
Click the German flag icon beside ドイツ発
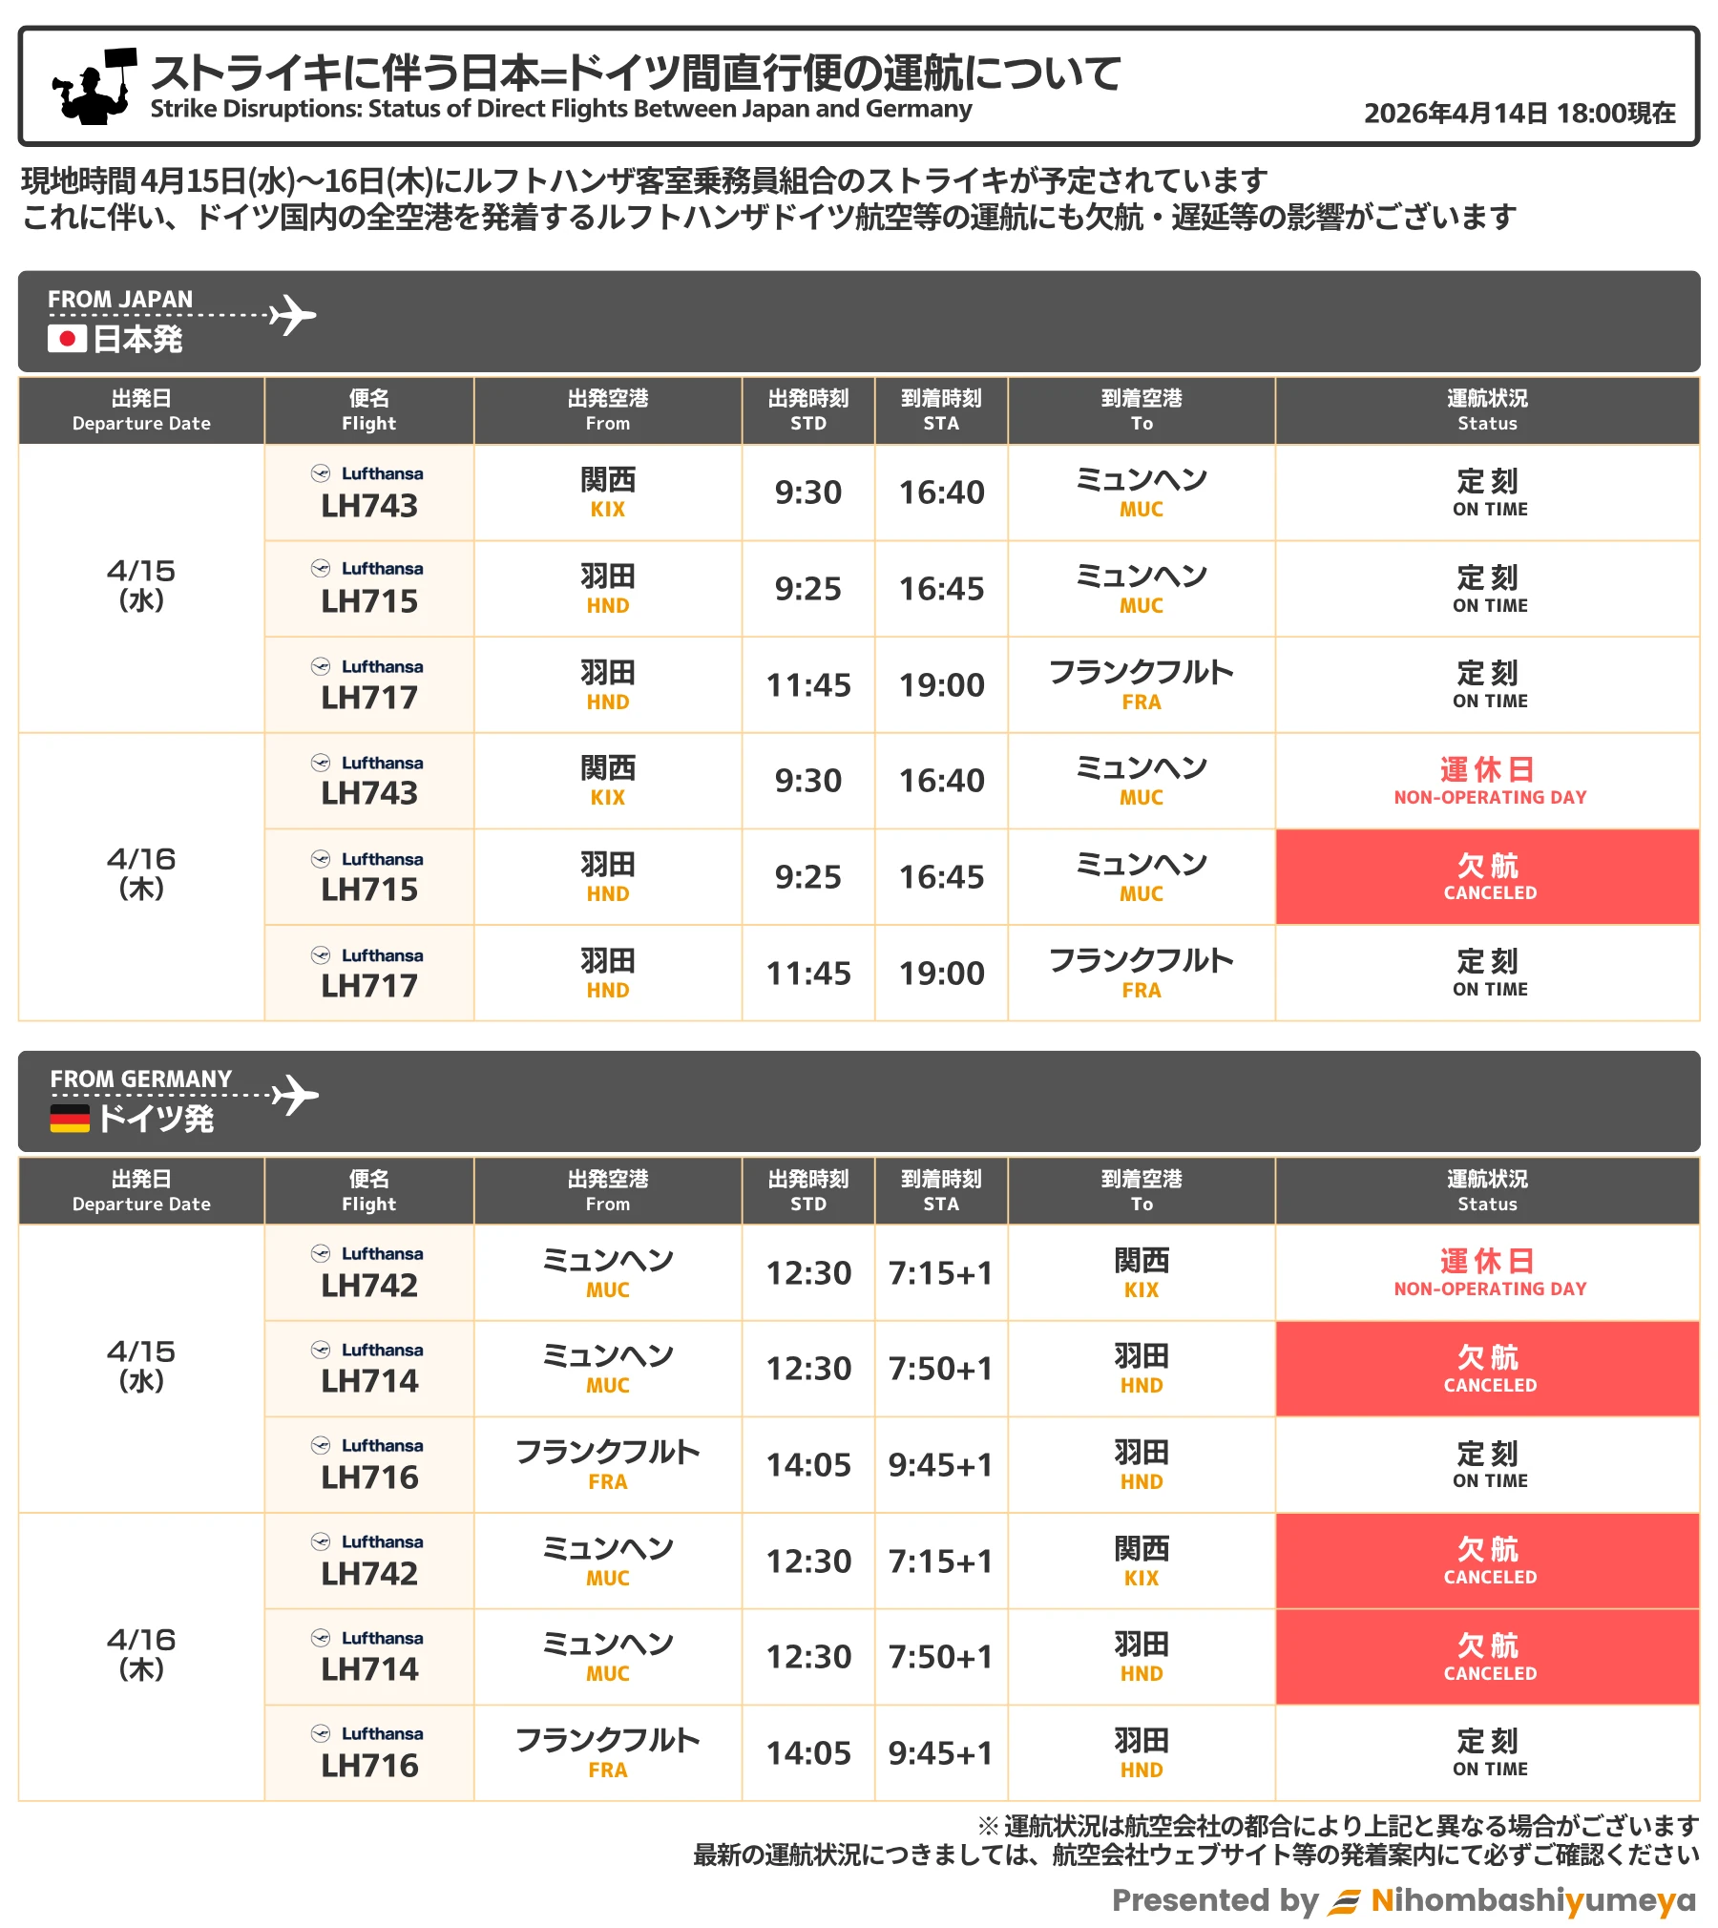[70, 1118]
